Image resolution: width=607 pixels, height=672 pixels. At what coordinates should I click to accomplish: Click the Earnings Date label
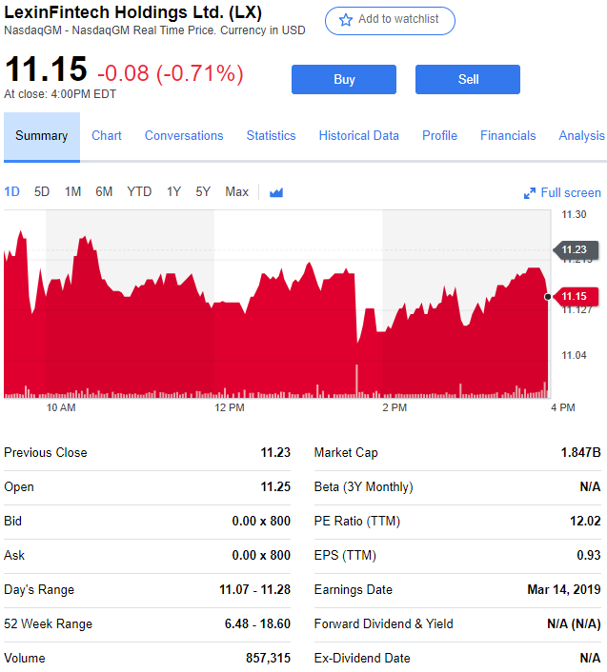click(354, 590)
